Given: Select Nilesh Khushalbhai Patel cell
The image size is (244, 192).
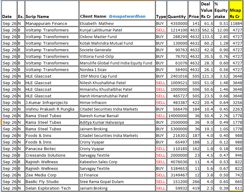Looking at the screenshot, I should 117,83.
